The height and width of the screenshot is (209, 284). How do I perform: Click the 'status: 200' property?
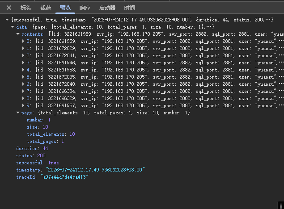(31, 155)
